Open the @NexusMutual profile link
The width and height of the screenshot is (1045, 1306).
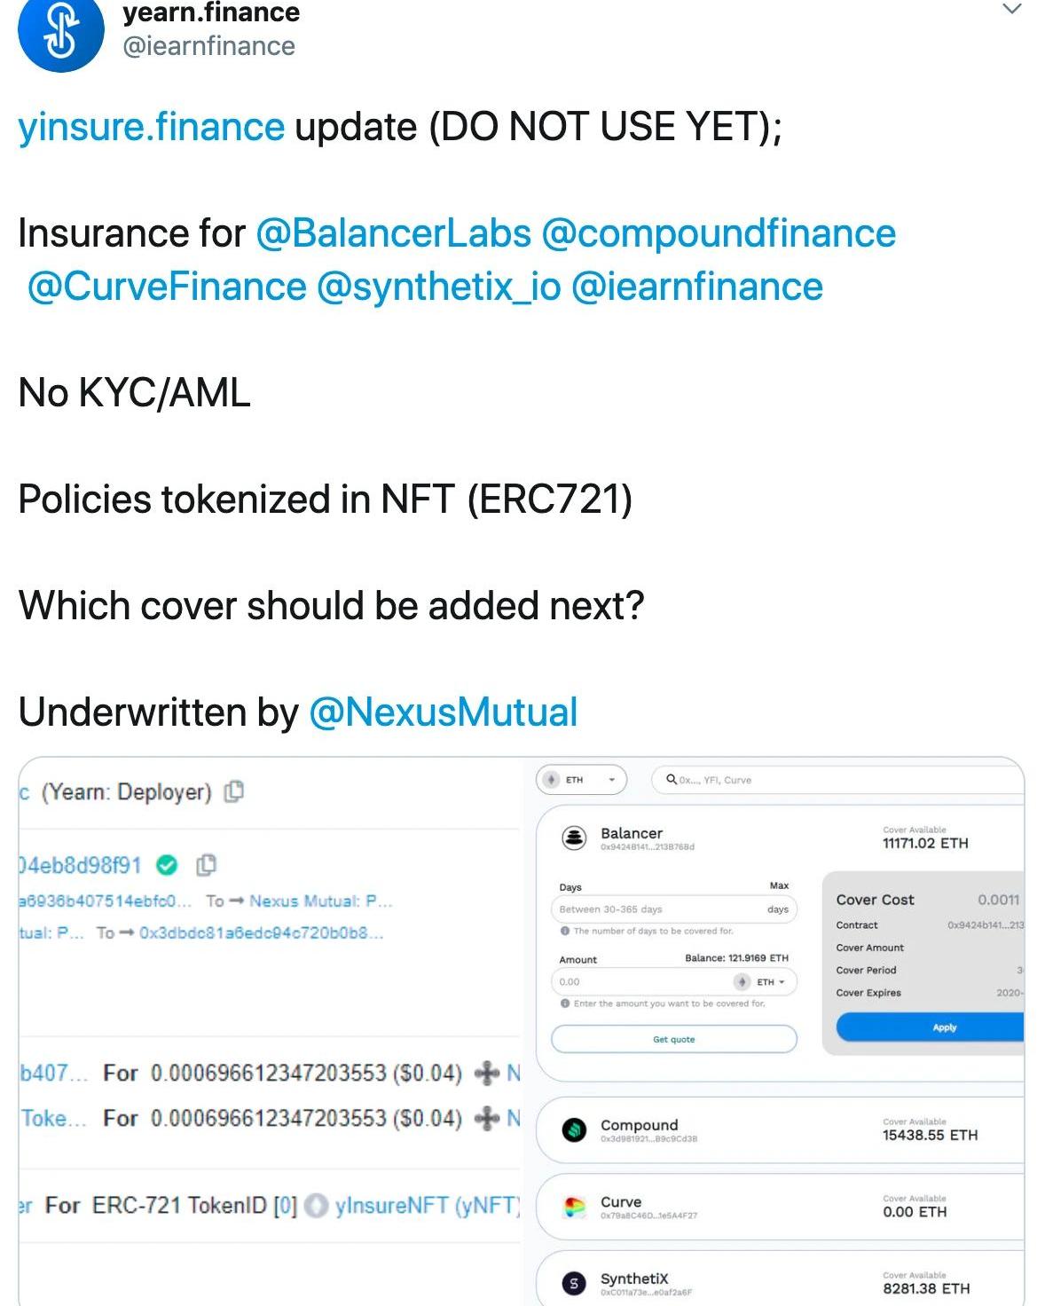443,712
